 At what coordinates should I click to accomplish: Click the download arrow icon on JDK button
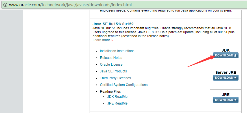click(235, 56)
